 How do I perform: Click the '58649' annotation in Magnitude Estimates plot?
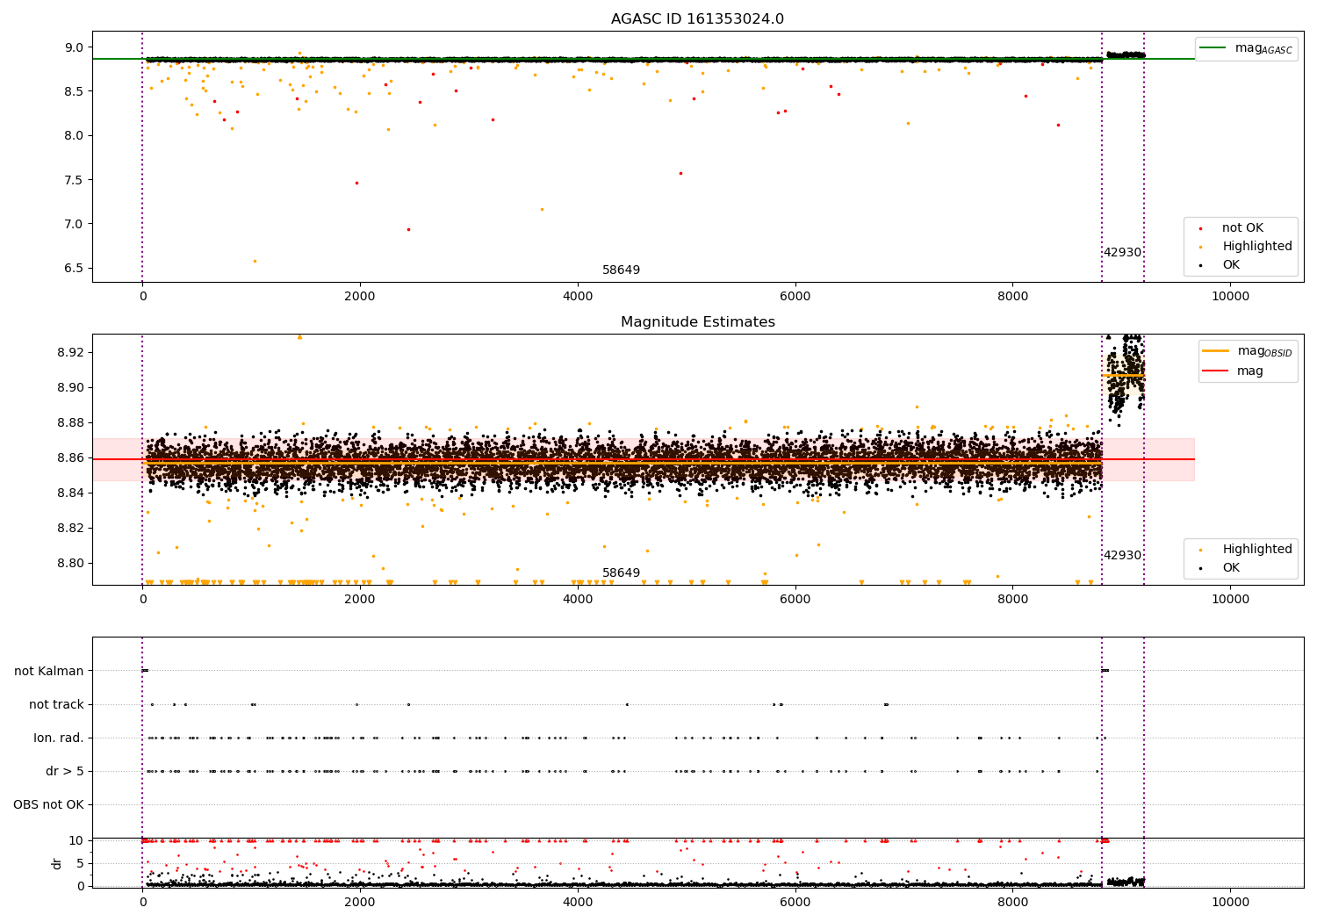point(621,573)
